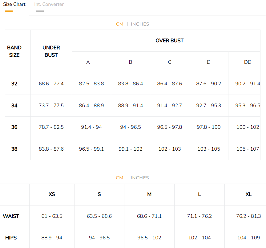
Task: Select band size 32 row label
Action: click(14, 84)
